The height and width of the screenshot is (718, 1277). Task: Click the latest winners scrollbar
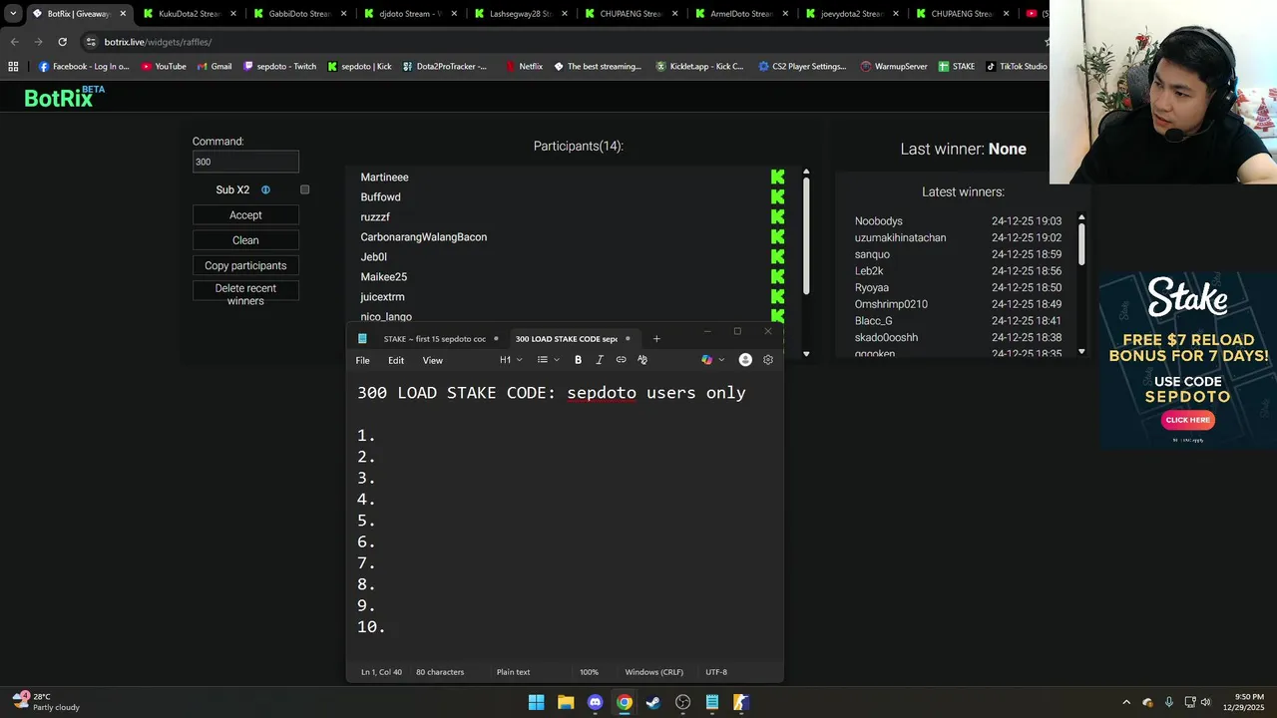[1081, 243]
